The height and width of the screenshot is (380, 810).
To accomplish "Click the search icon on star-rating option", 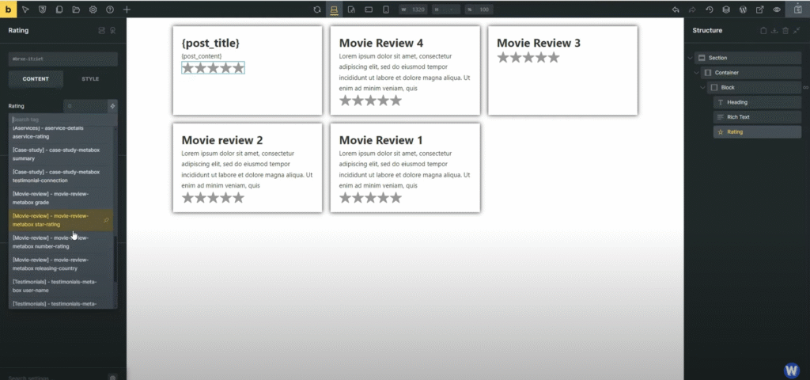I will tap(107, 220).
